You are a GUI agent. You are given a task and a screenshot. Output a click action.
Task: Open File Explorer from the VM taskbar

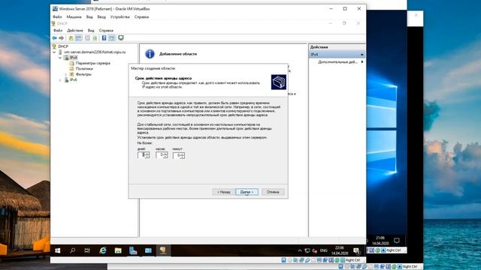click(x=118, y=250)
